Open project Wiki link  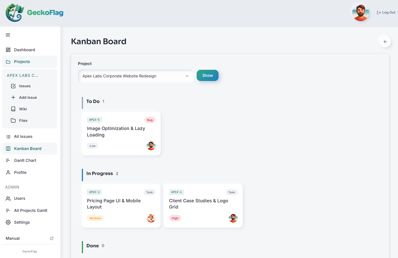coord(23,109)
